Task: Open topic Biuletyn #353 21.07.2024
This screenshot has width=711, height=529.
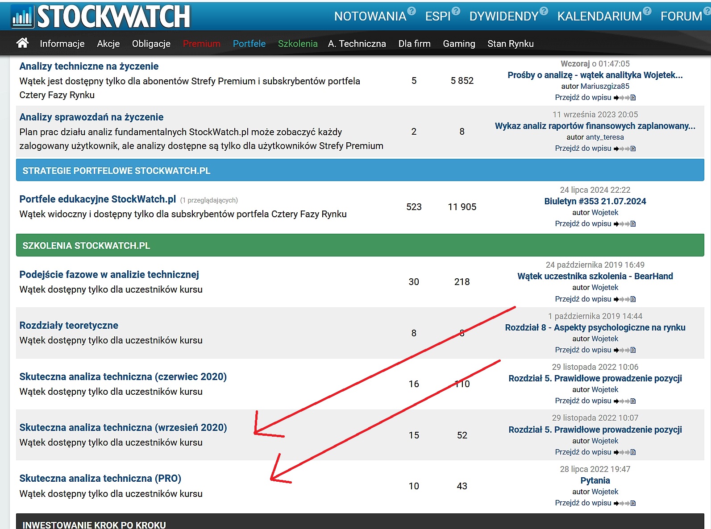Action: (595, 201)
